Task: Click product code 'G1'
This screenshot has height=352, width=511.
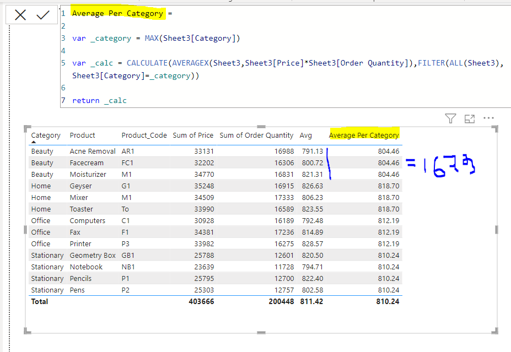Action: click(126, 186)
